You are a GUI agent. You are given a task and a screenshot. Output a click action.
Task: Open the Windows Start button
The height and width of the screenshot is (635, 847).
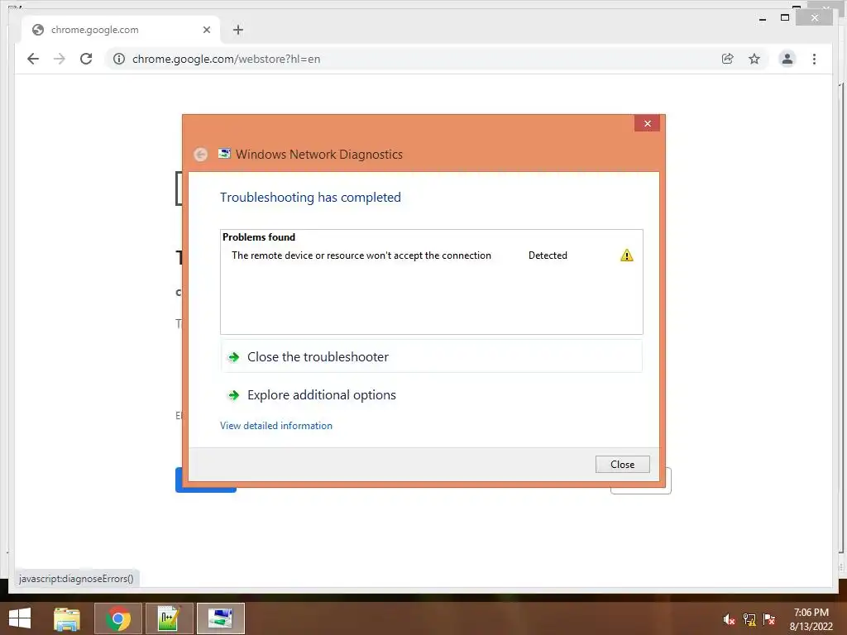[20, 618]
